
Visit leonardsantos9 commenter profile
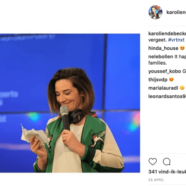click(x=167, y=96)
